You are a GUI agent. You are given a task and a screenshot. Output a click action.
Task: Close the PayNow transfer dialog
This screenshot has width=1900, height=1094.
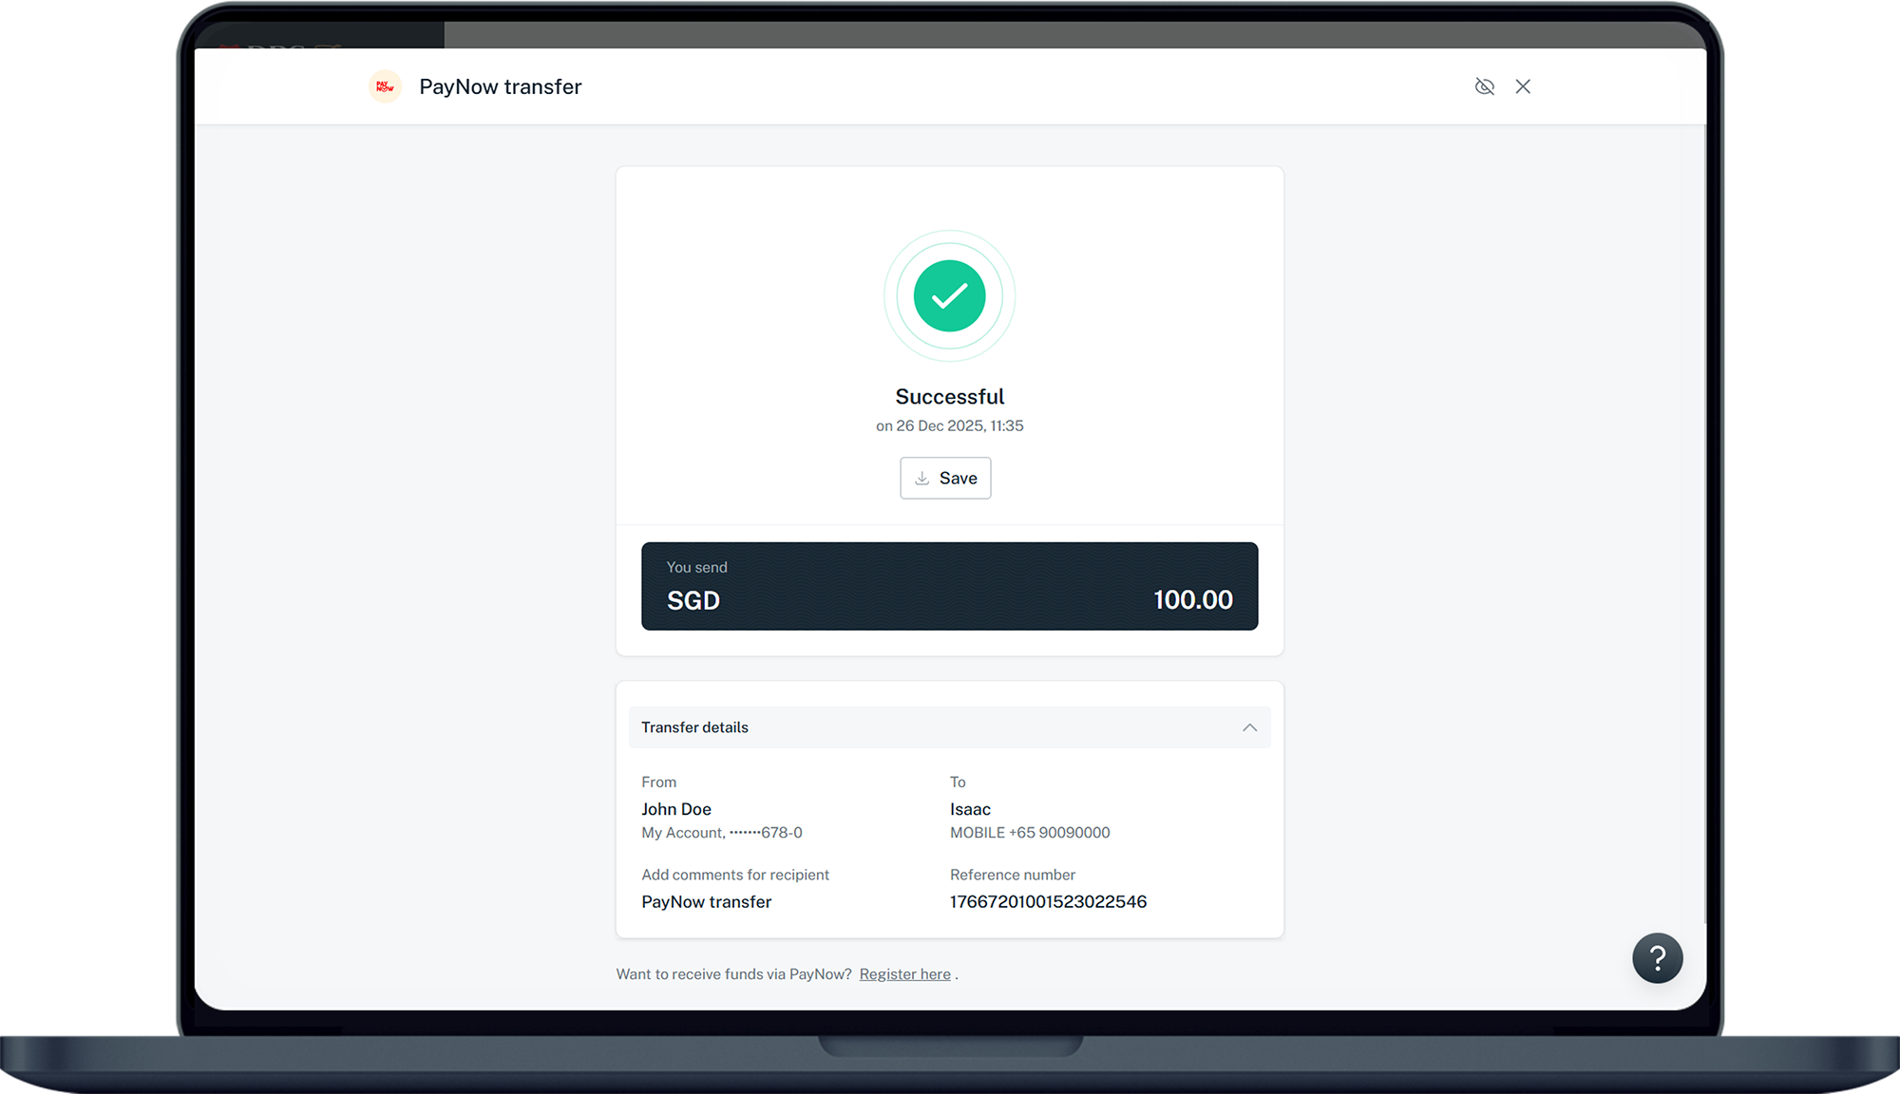click(1523, 86)
